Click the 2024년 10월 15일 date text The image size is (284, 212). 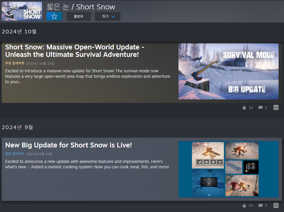click(x=40, y=63)
